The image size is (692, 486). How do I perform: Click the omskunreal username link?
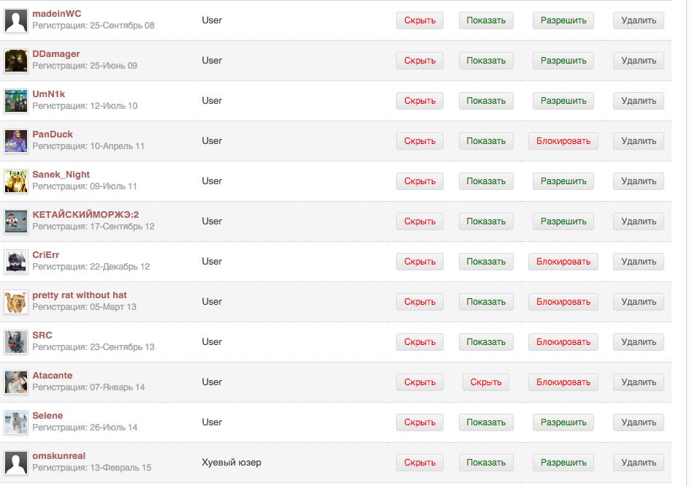[x=59, y=456]
